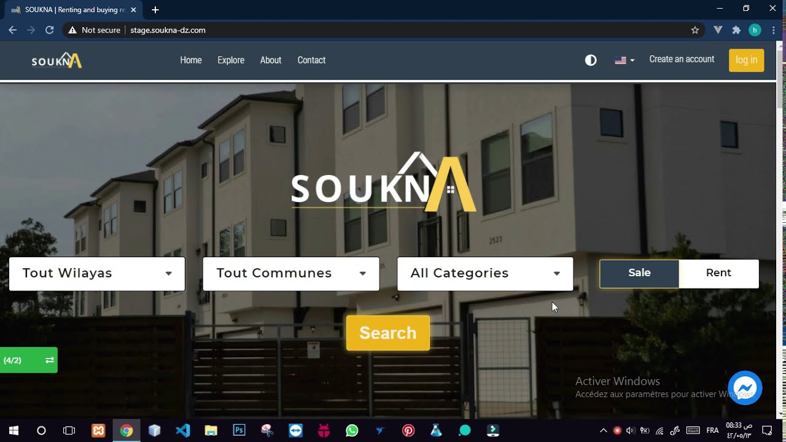Click the browser Back arrow
Image resolution: width=786 pixels, height=442 pixels.
(x=12, y=29)
